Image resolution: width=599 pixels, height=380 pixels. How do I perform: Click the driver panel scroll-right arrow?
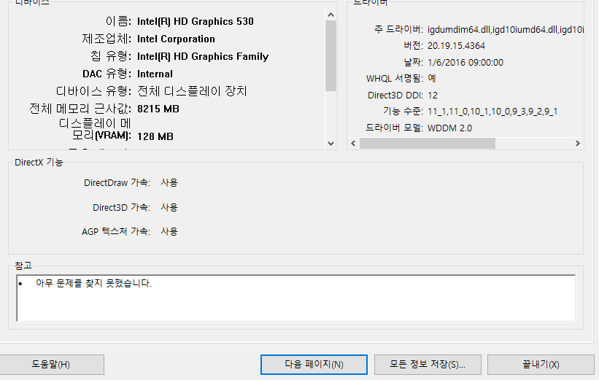pos(578,143)
